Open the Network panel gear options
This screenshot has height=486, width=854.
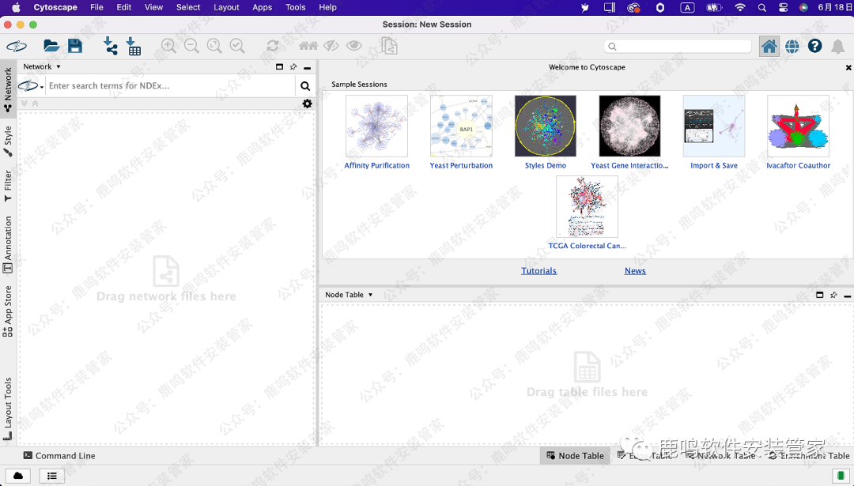308,104
